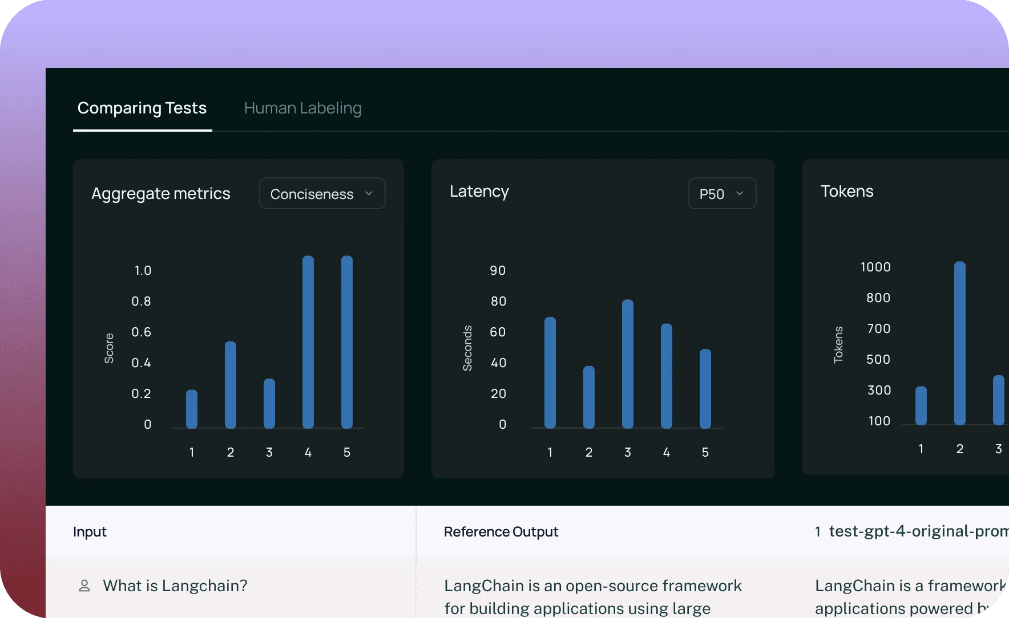Click the 'Aggregate metrics' panel title
1009x618 pixels.
coord(161,194)
